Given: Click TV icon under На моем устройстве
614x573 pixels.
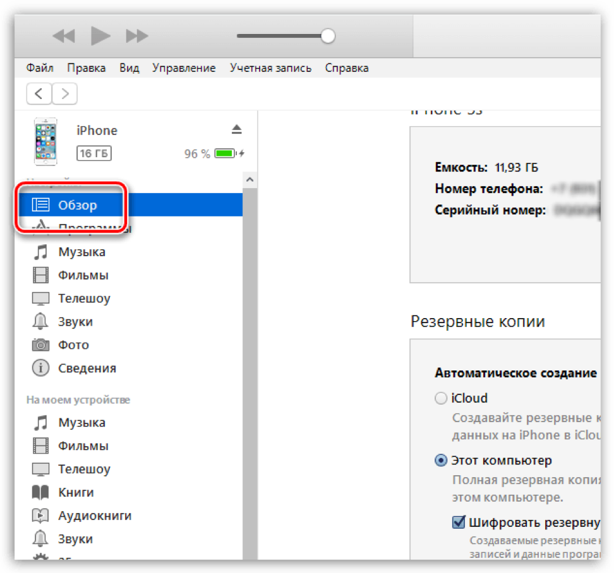Looking at the screenshot, I should click(x=40, y=469).
